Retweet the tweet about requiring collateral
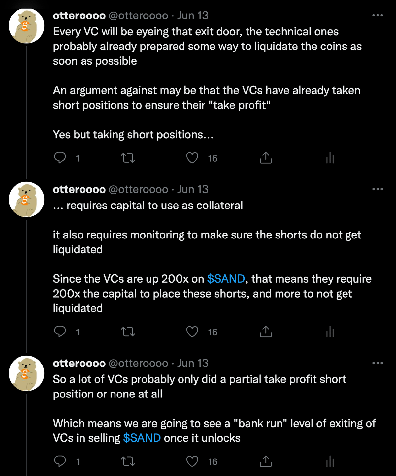 pos(128,332)
